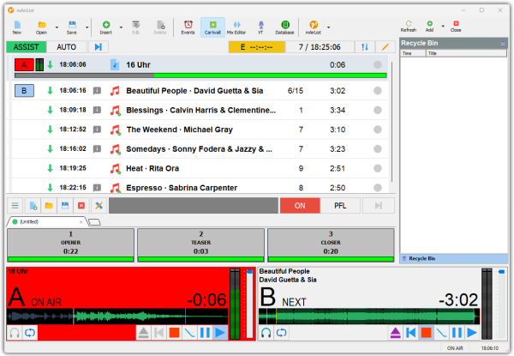The image size is (514, 356).
Task: Toggle headphones PFL on Player B
Action: point(266,333)
